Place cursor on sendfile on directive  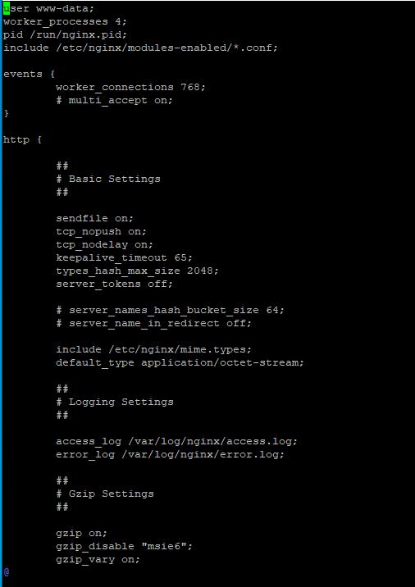click(95, 218)
